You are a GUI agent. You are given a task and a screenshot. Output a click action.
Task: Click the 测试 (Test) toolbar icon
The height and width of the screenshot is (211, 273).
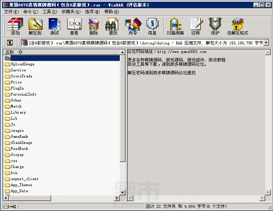[x=54, y=26]
